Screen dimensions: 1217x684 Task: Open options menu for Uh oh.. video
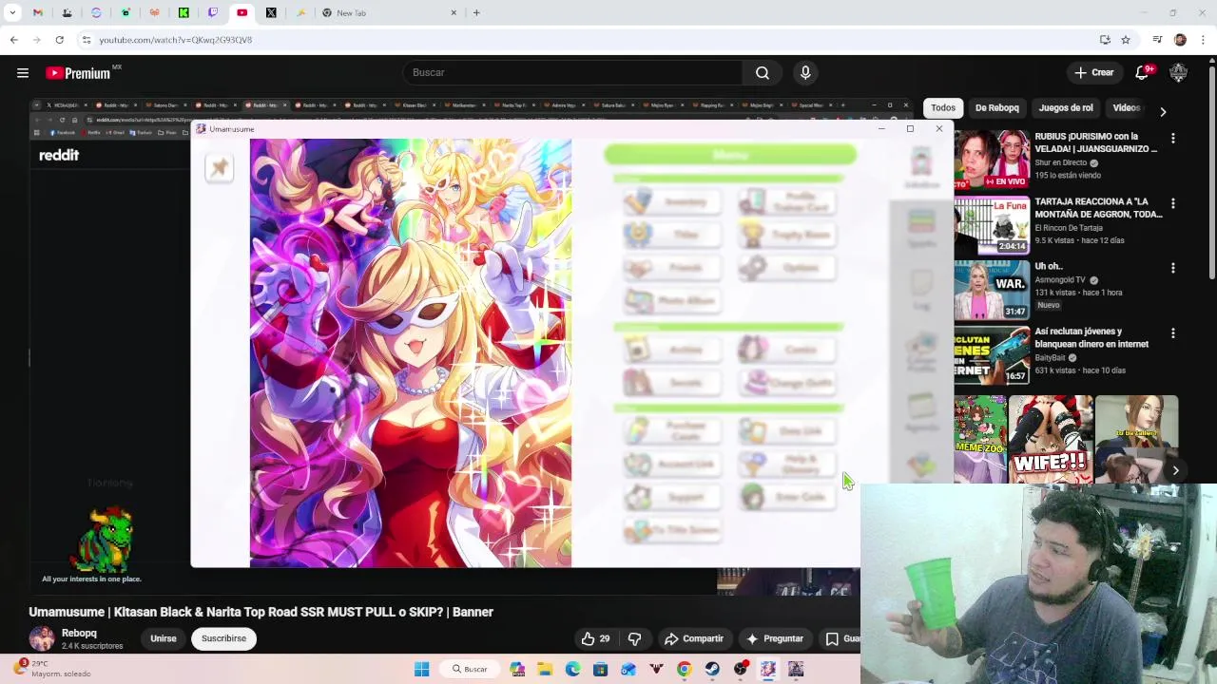[x=1173, y=268]
